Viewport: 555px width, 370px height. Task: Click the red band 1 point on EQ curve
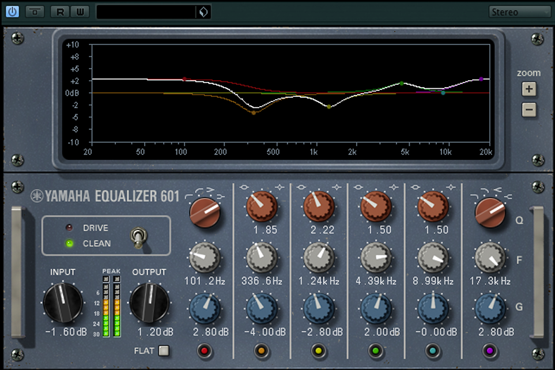click(184, 79)
